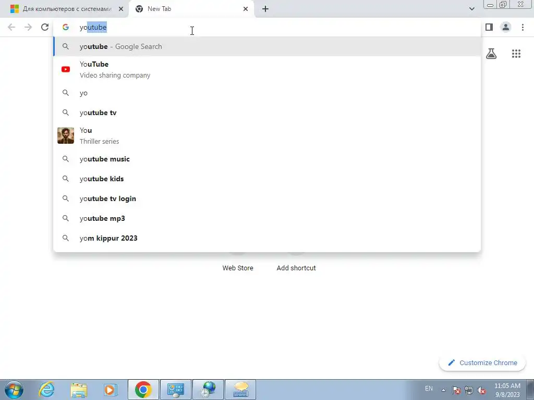This screenshot has height=400, width=534.
Task: Show hidden system tray icons
Action: 443,390
